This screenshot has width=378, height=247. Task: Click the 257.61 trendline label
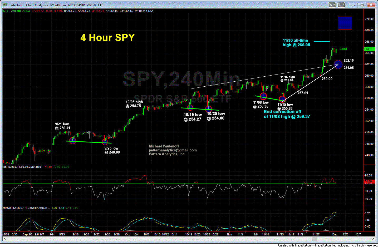(303, 93)
